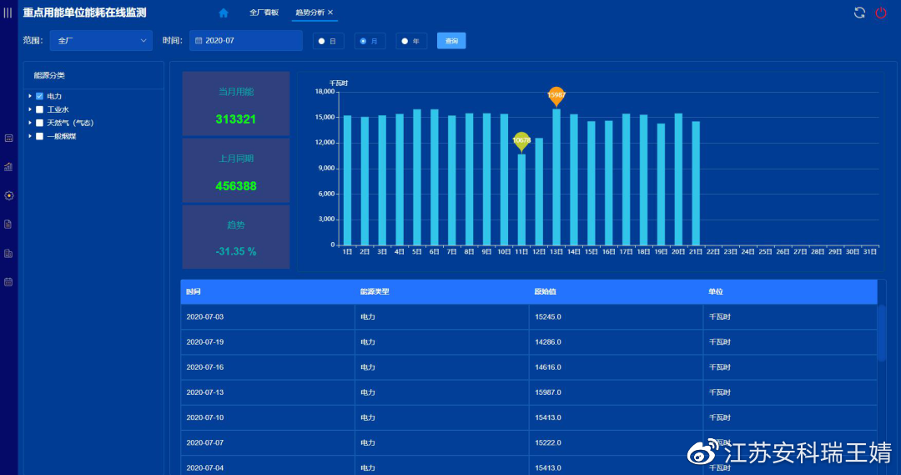This screenshot has height=475, width=901.
Task: Click the 12日 bar in chart
Action: coord(539,192)
